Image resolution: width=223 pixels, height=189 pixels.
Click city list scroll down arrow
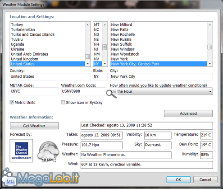point(210,64)
